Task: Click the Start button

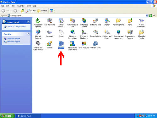Action: click(7, 116)
